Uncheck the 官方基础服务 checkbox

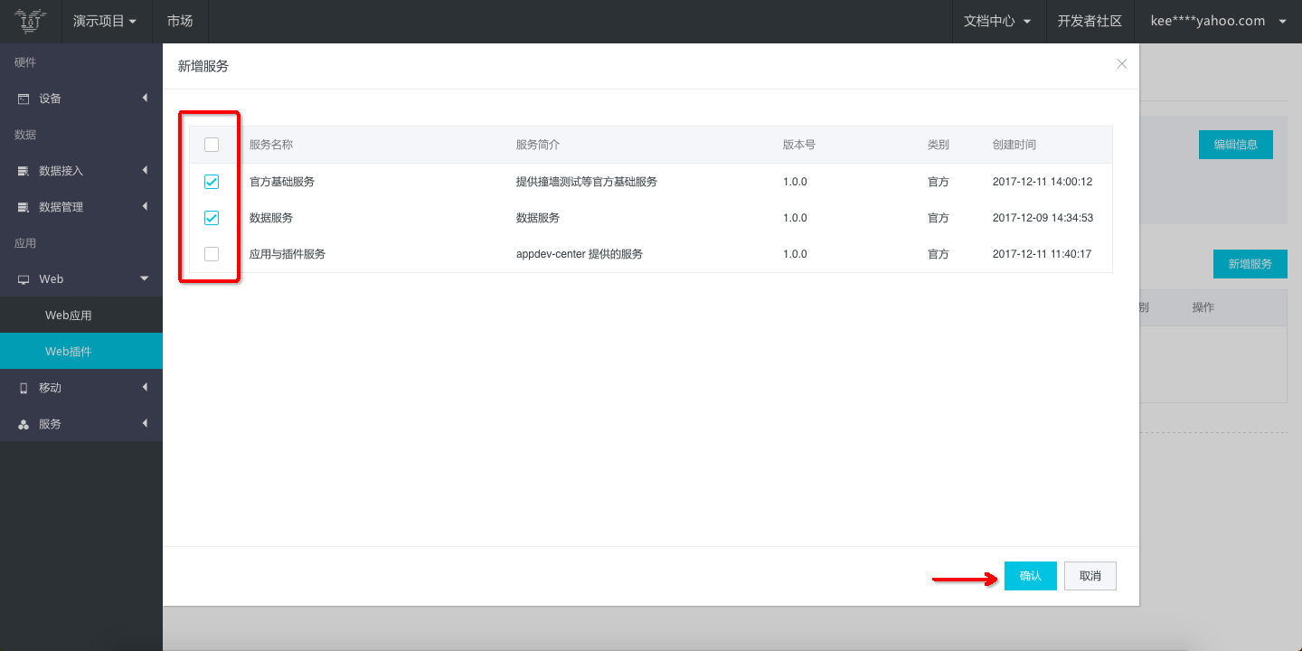pyautogui.click(x=212, y=182)
